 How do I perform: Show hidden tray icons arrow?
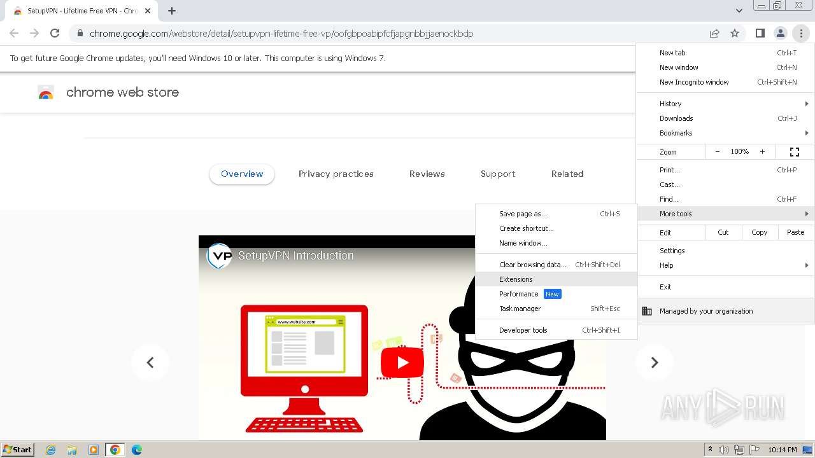(x=711, y=450)
